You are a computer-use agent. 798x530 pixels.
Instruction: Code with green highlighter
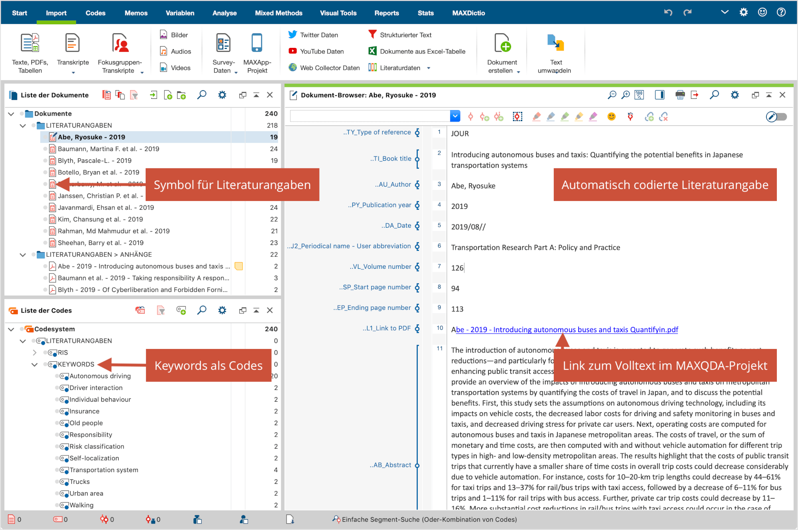point(565,116)
